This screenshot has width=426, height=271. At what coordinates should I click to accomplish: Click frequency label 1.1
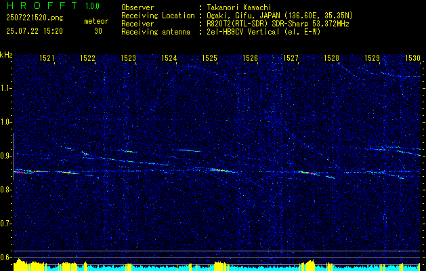coord(5,88)
